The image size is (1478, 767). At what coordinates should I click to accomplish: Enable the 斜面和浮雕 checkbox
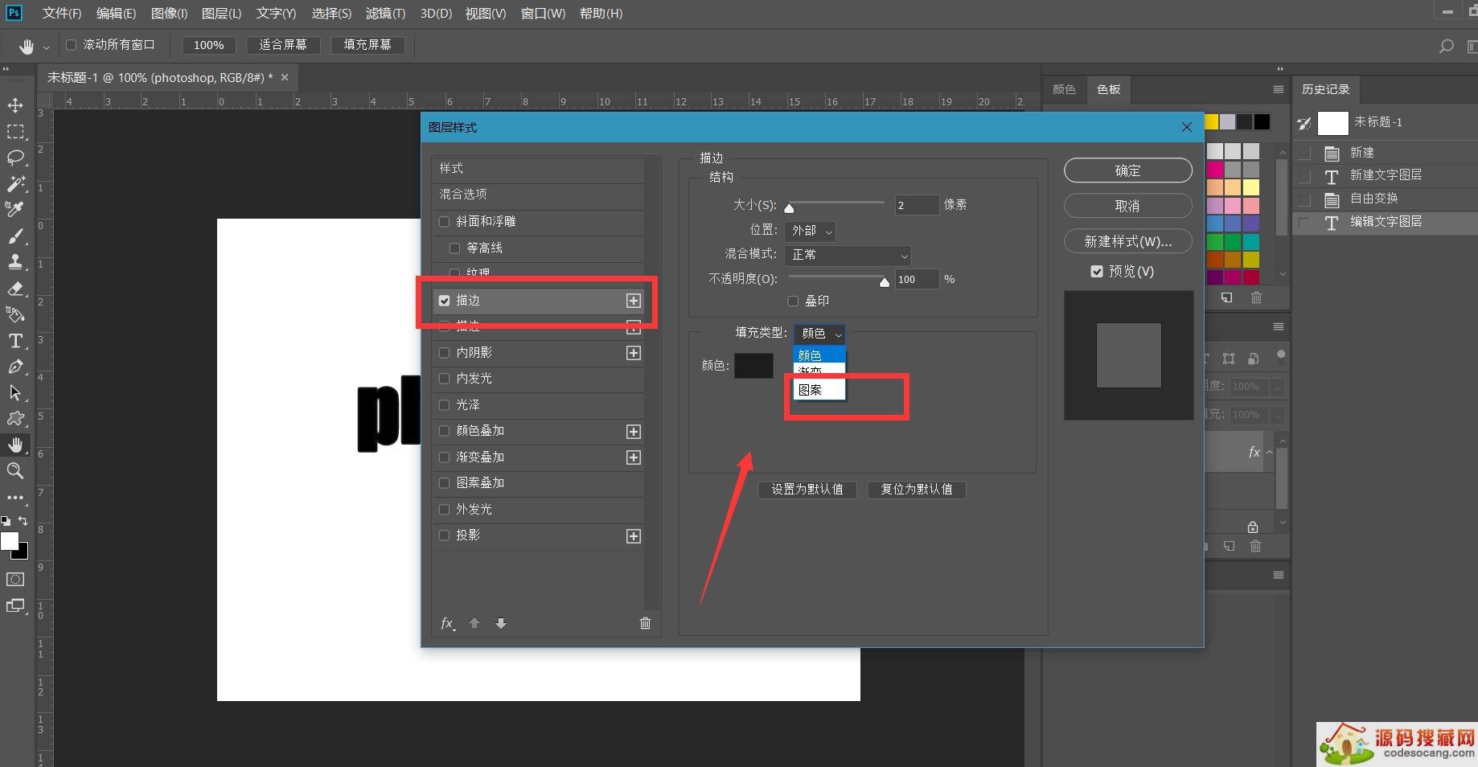coord(444,222)
